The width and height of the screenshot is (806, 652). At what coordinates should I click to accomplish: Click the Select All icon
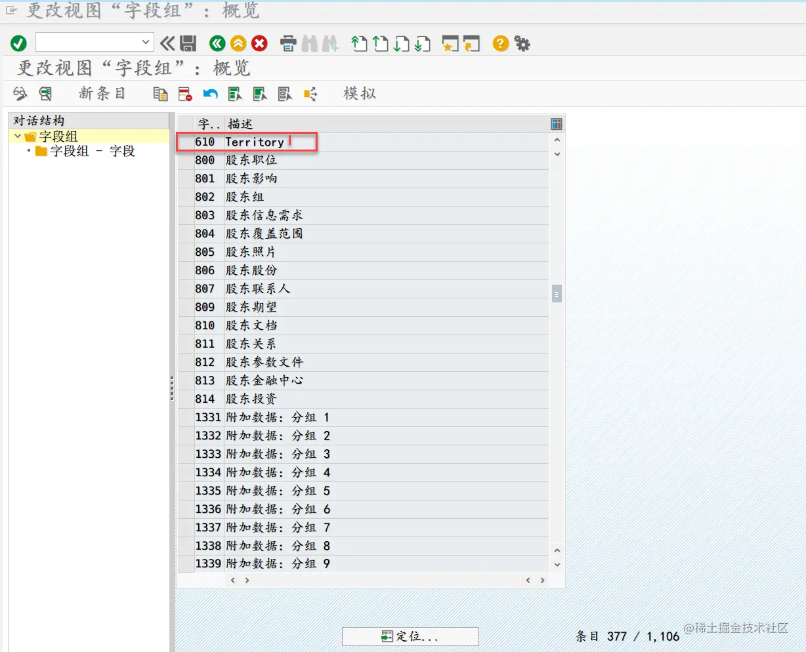(x=235, y=94)
